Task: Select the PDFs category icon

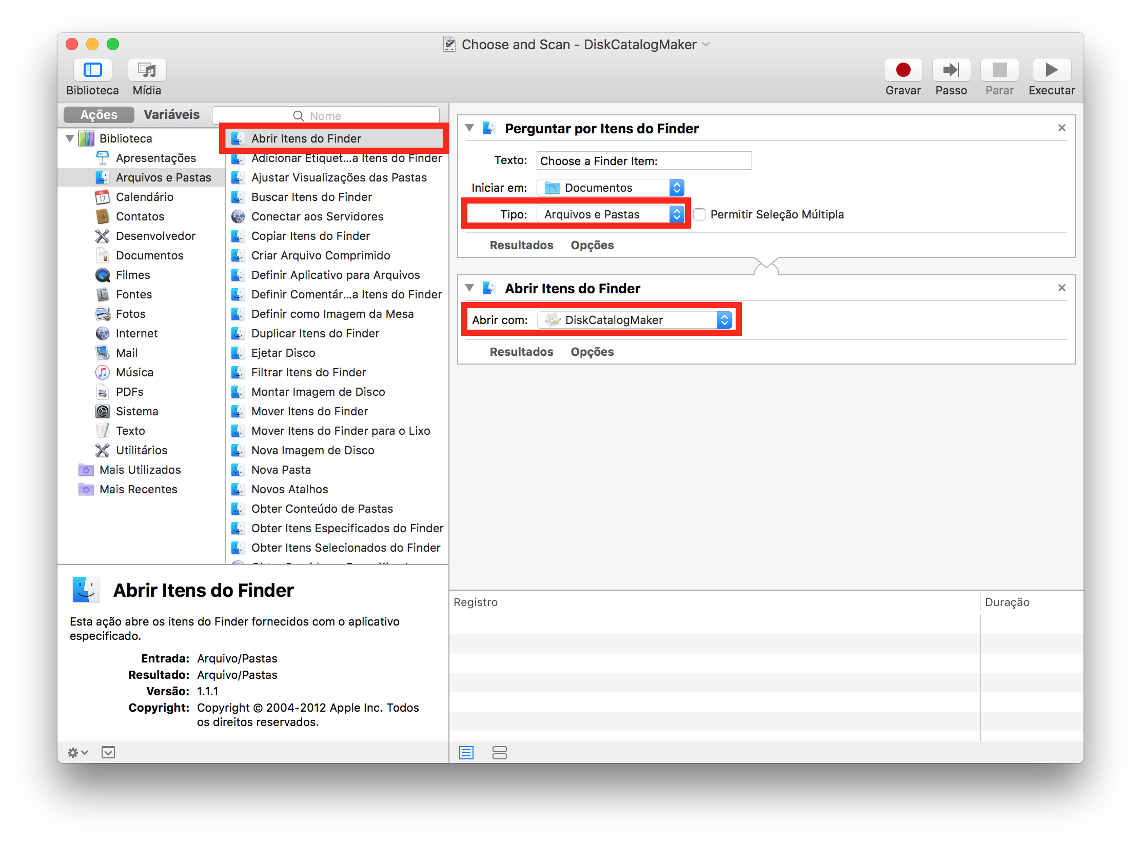Action: click(x=103, y=392)
